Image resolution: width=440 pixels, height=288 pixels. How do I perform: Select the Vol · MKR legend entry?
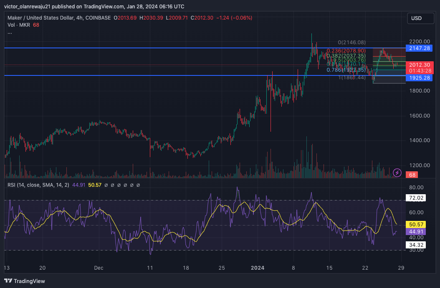tap(18, 25)
